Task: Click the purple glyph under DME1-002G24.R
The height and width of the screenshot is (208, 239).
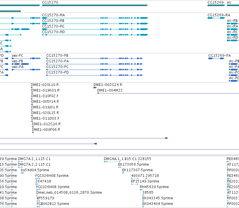Action: pos(95,88)
